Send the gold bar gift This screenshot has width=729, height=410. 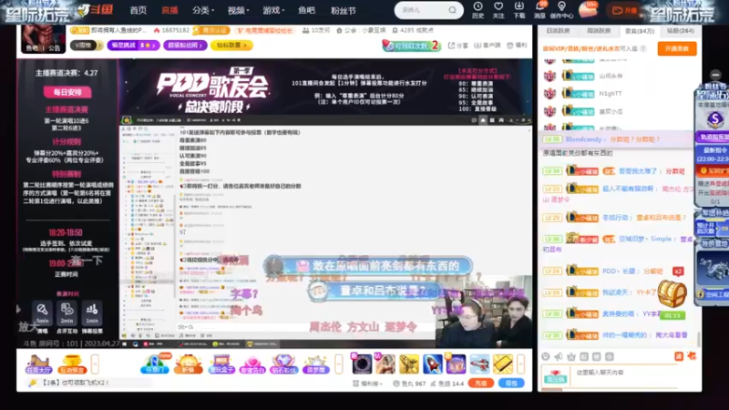pos(503,364)
